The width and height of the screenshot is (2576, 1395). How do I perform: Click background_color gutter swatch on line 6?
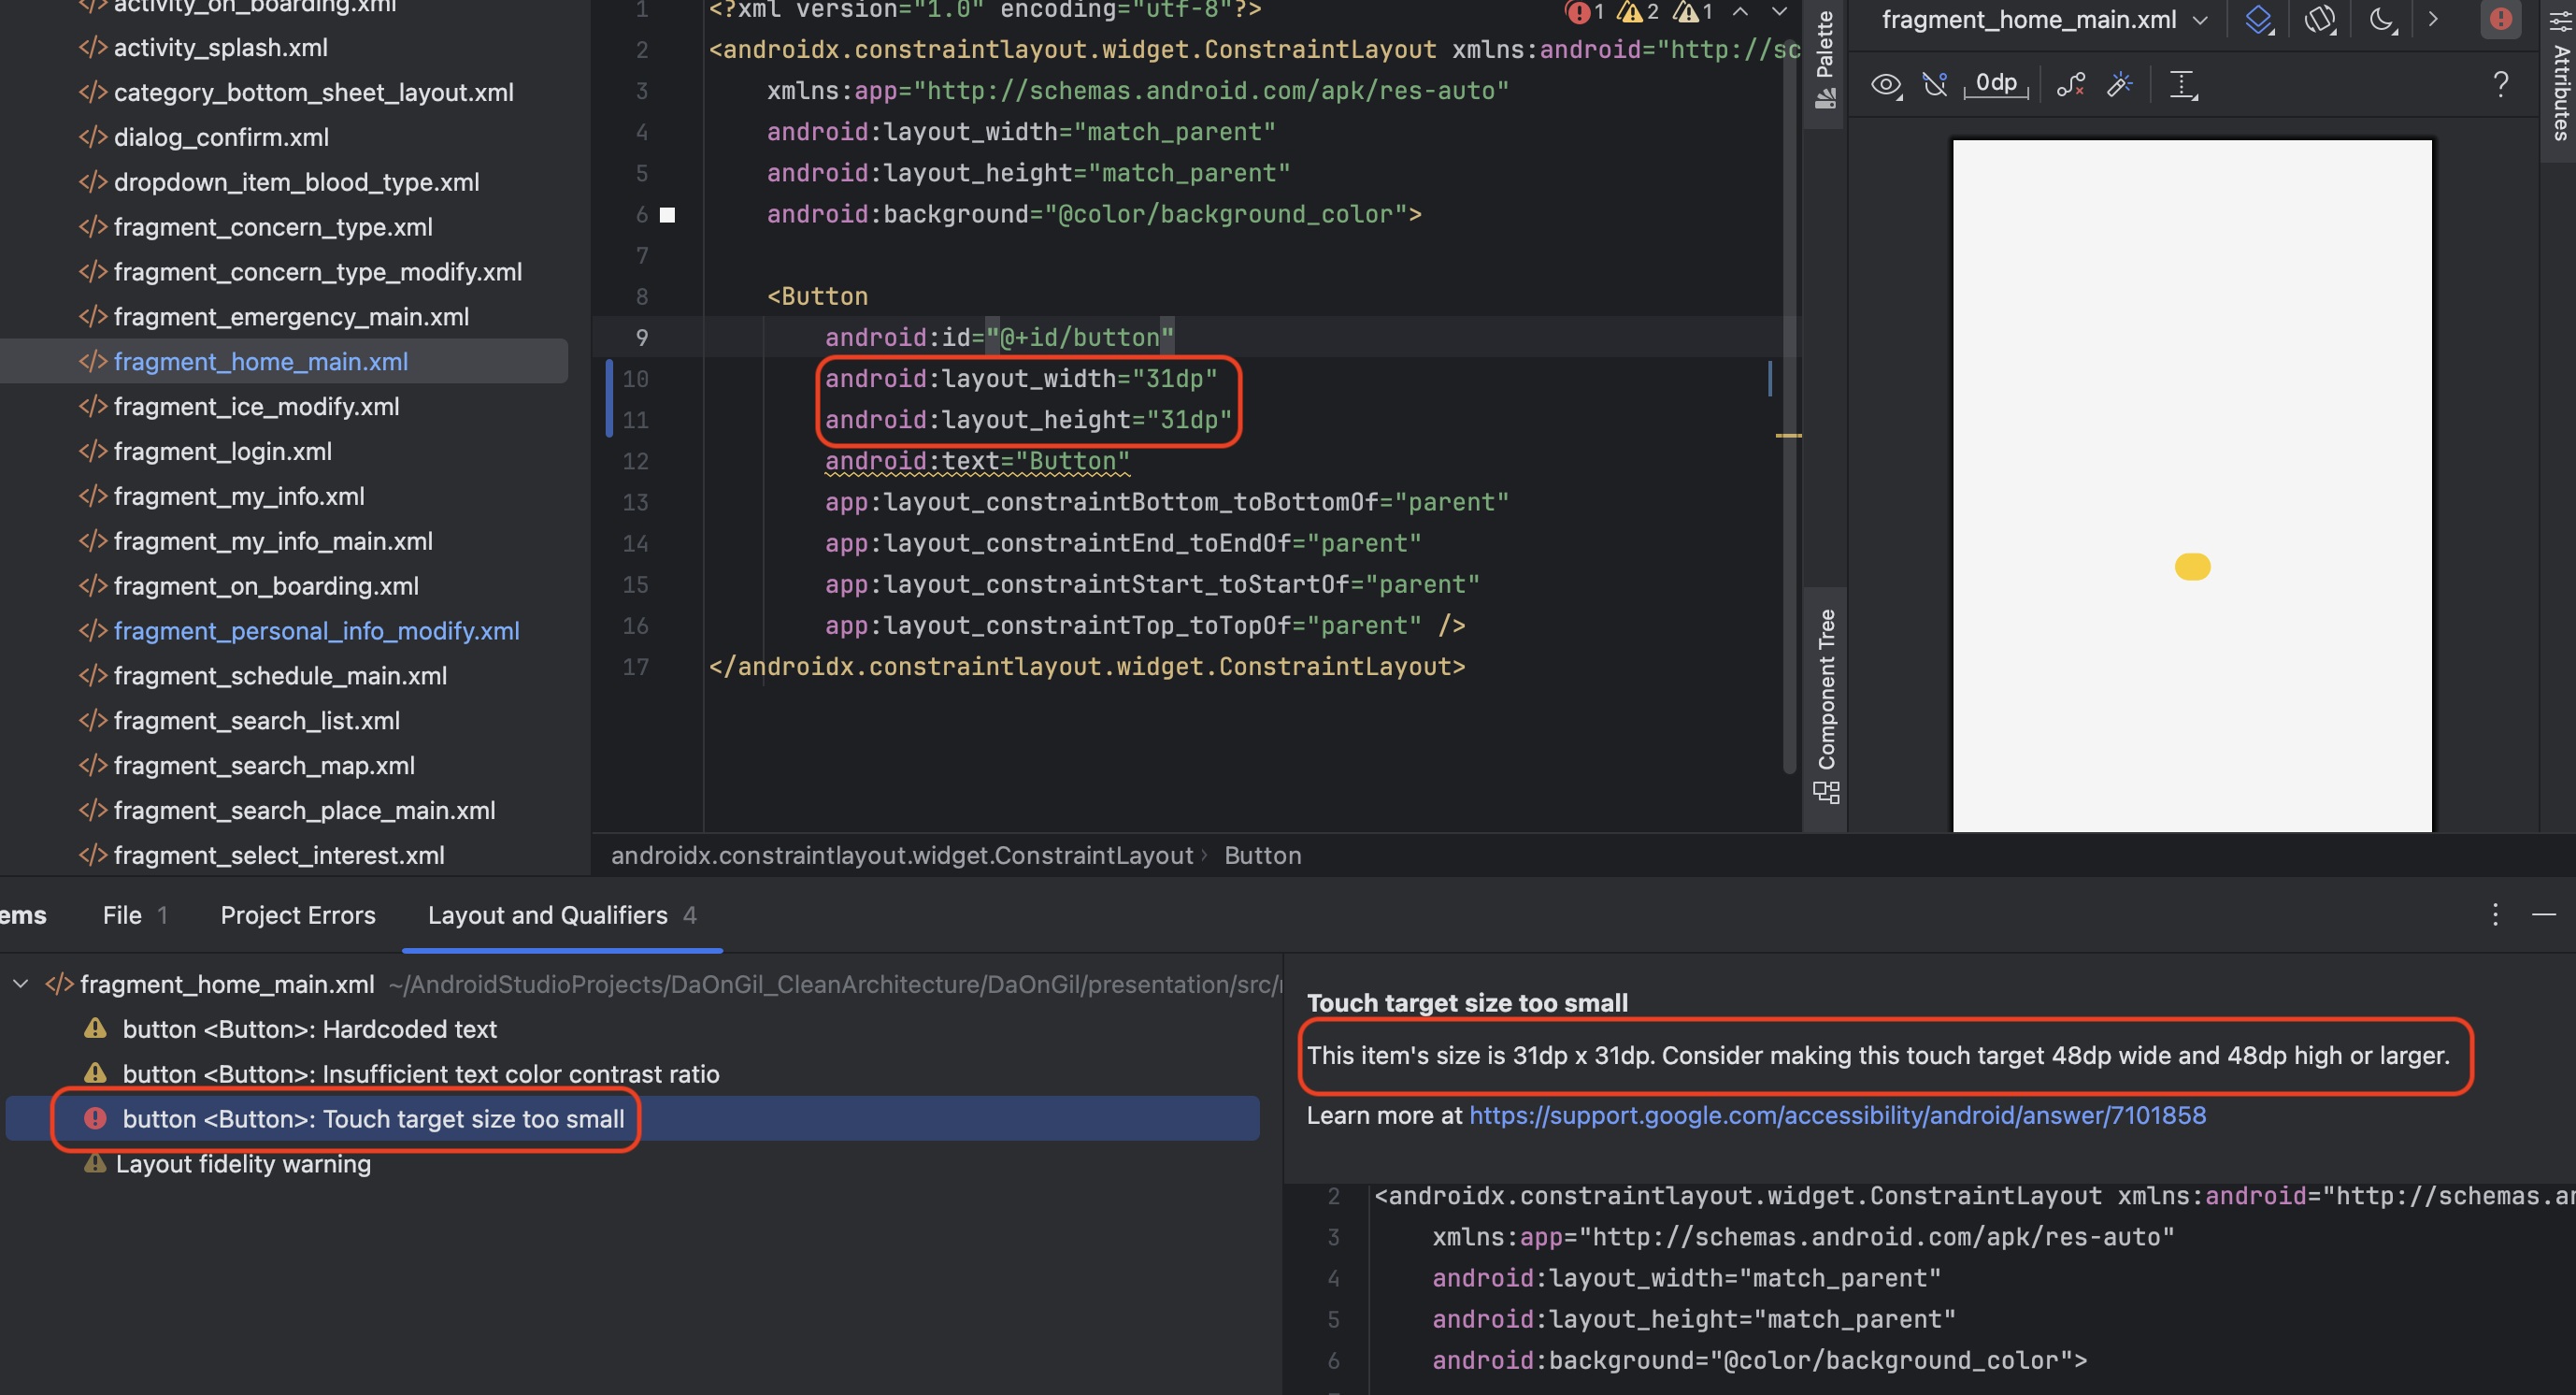(667, 215)
